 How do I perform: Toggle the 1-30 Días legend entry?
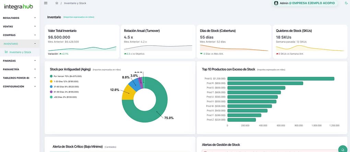66,81
